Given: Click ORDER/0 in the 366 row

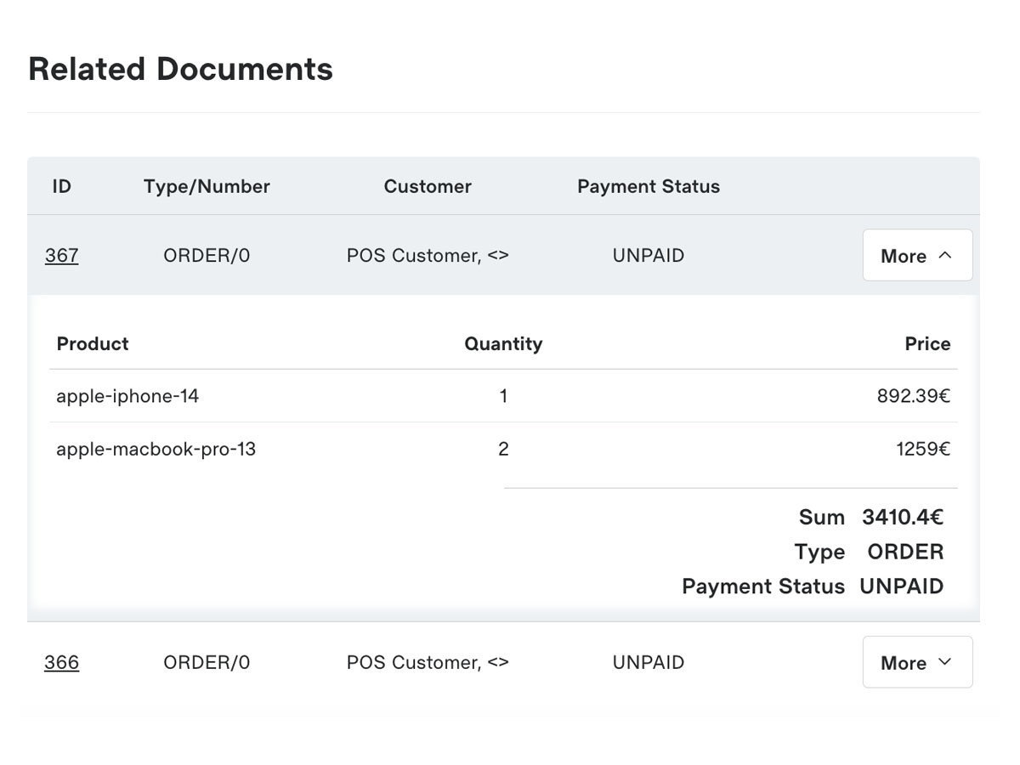Looking at the screenshot, I should tap(207, 662).
